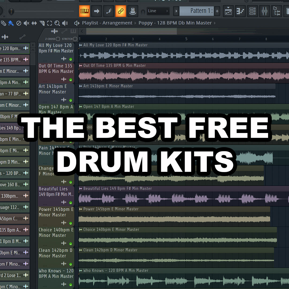Toggle the typing keyboard to piano button
Screen dimensions: 289x289
[85, 11]
